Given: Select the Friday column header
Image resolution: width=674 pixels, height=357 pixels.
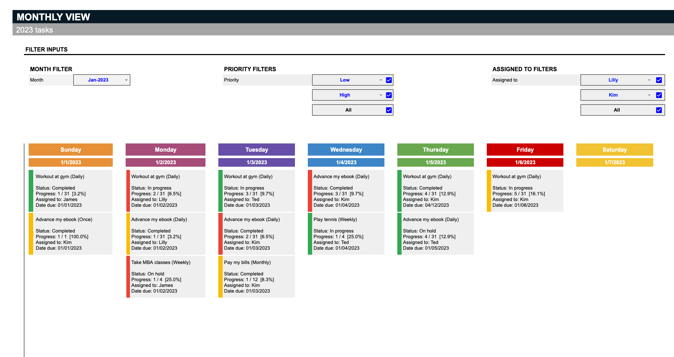Looking at the screenshot, I should click(x=525, y=150).
